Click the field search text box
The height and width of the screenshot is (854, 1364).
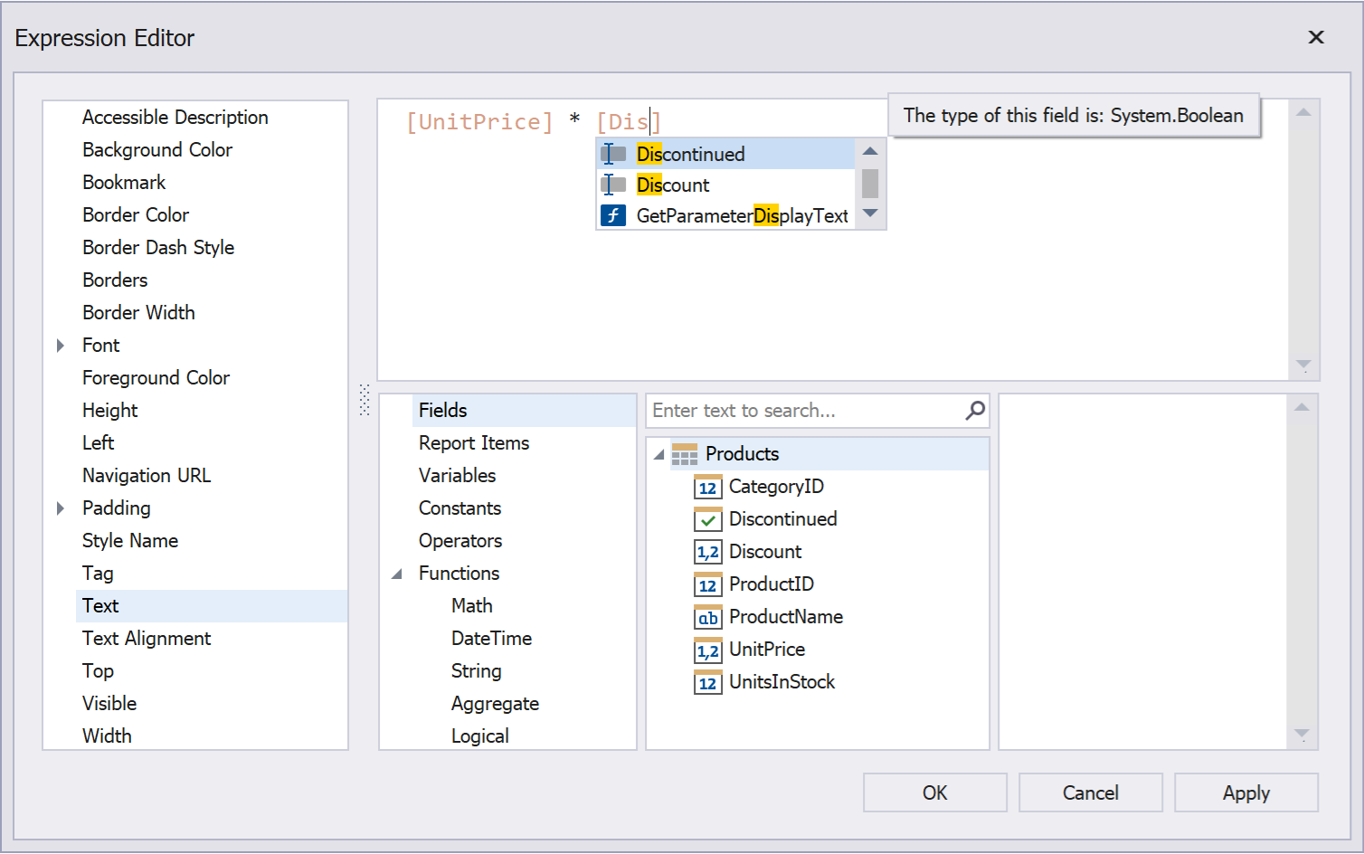805,411
